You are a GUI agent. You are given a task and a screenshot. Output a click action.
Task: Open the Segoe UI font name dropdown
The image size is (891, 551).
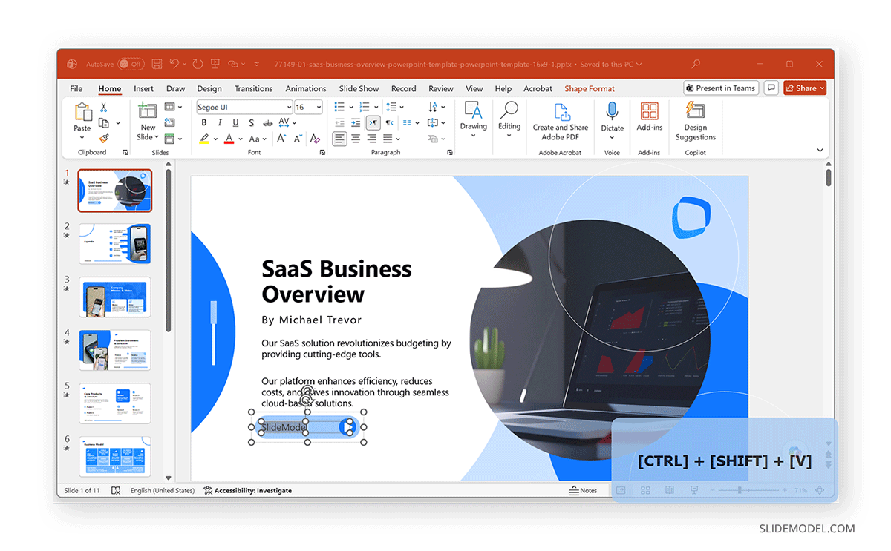point(288,108)
